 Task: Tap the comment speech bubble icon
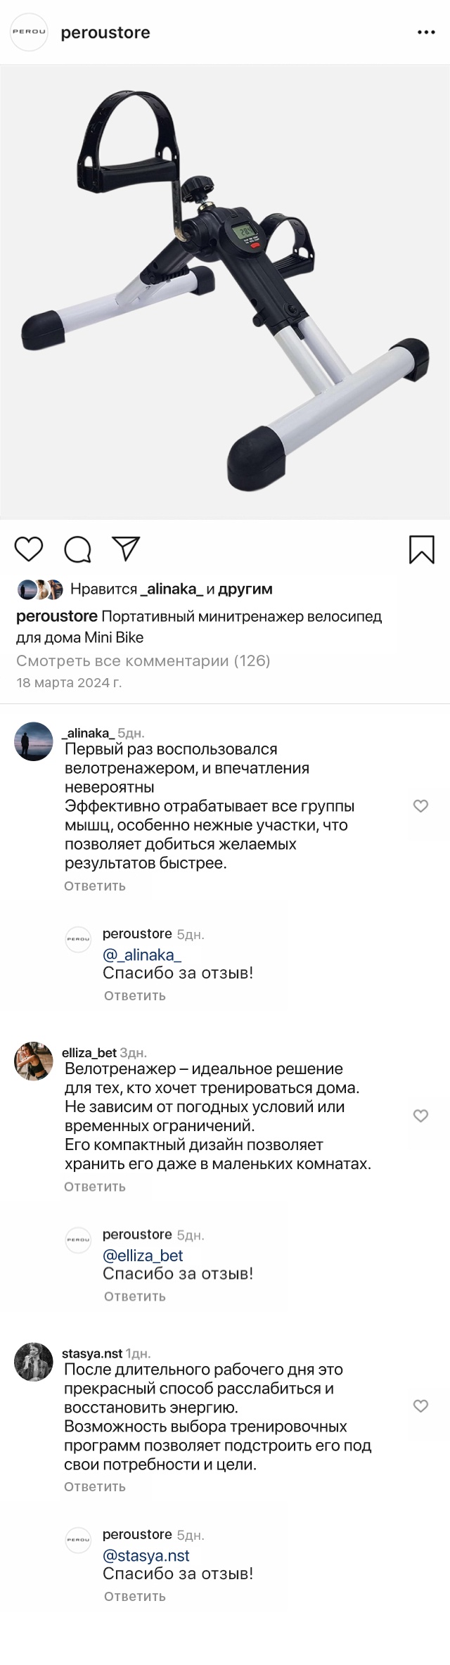[77, 549]
